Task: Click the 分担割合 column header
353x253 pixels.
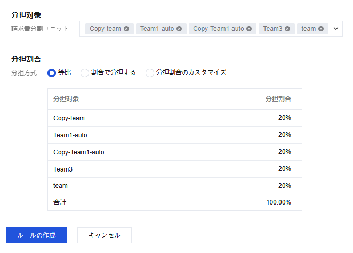Action: coord(278,99)
